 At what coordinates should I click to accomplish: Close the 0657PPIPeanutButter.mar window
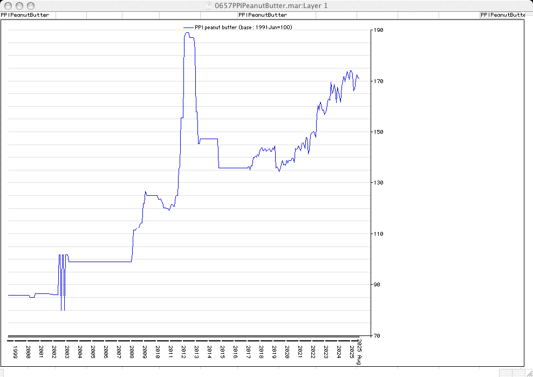8,5
